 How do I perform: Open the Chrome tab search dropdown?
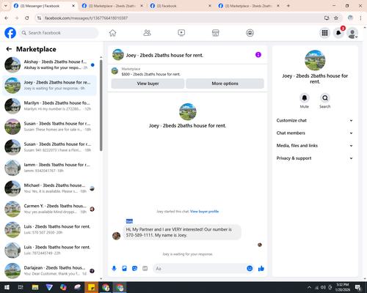pyautogui.click(x=5, y=6)
